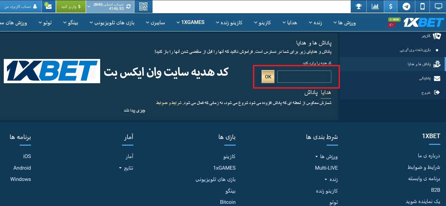Image resolution: width=446 pixels, height=206 pixels.
Task: Open the trophy icon in top bar
Action: (359, 6)
